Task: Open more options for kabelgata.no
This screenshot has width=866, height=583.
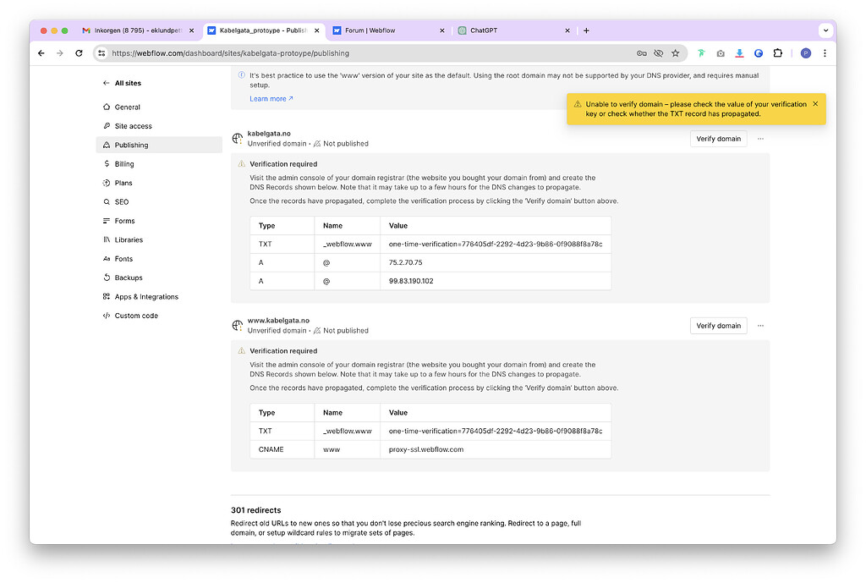Action: pos(760,139)
